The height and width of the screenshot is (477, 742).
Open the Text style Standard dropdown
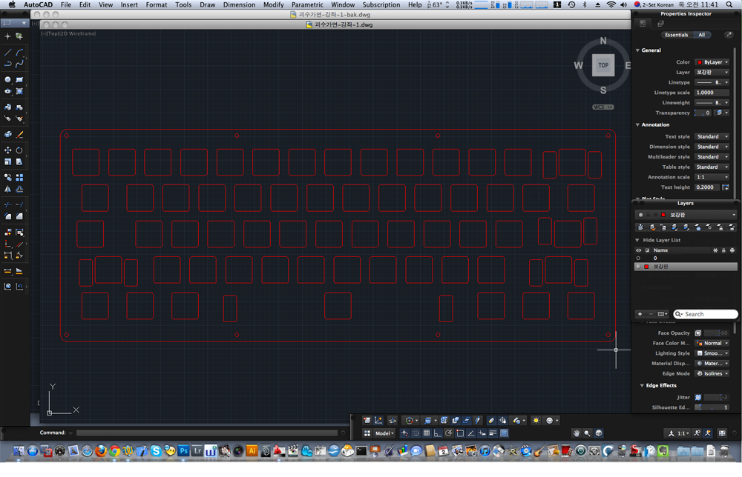tap(712, 136)
